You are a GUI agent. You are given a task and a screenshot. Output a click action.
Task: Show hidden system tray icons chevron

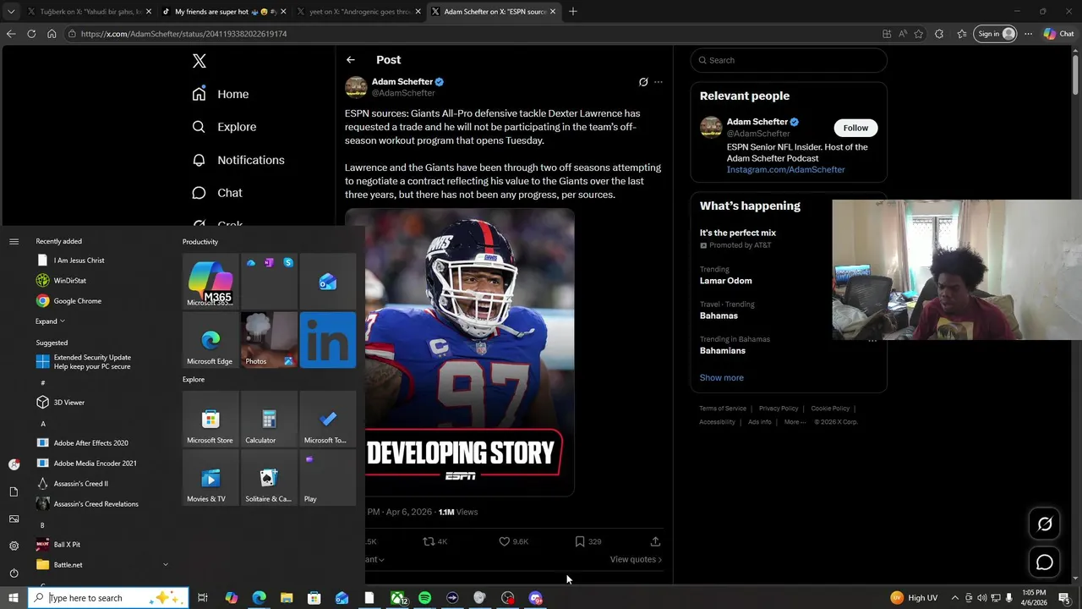coord(955,598)
